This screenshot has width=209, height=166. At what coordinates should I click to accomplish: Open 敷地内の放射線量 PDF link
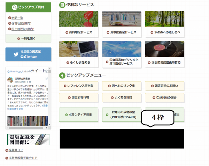[121, 114]
